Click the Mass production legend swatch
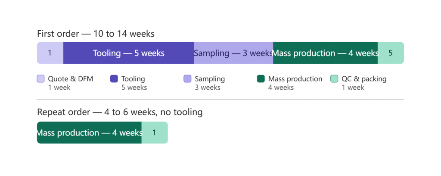 click(x=261, y=79)
